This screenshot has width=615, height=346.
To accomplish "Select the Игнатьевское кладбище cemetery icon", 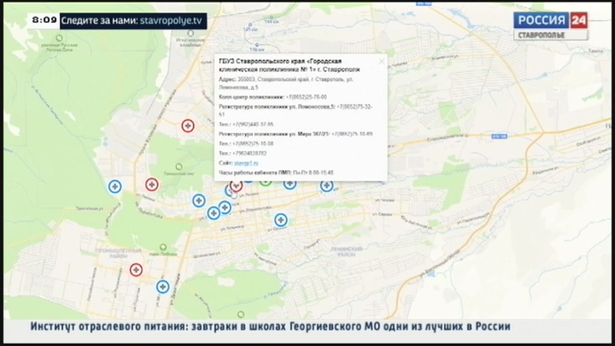I will pyautogui.click(x=191, y=34).
